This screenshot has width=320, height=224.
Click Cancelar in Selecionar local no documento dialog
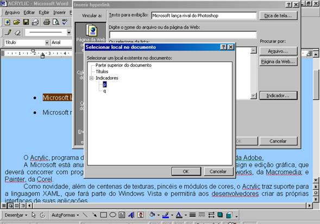[218, 171]
